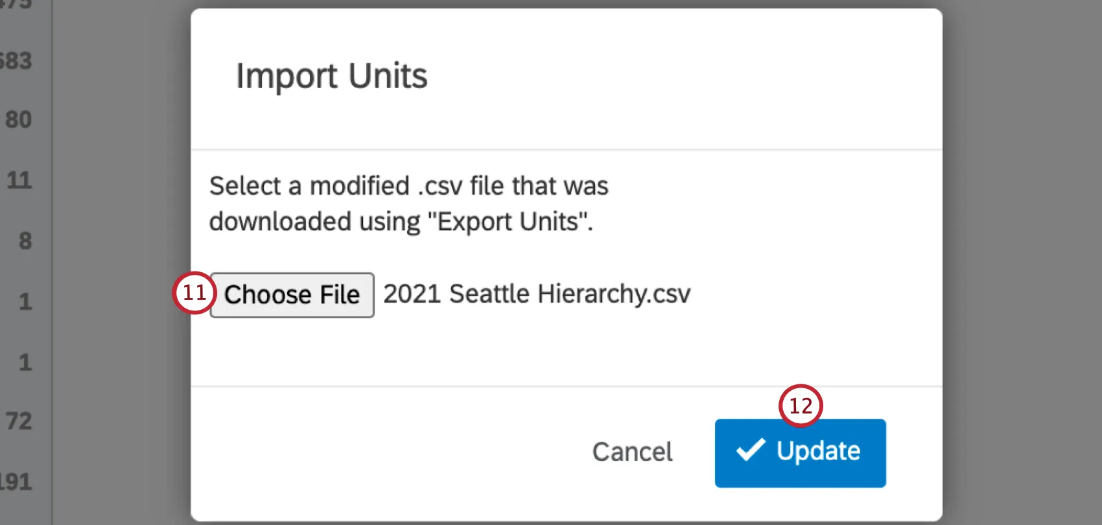Click the Import Units dialog title

pos(332,76)
